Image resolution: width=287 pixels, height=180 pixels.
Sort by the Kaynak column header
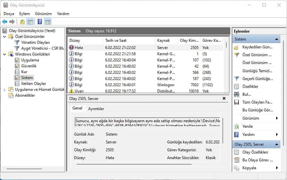tap(166, 41)
